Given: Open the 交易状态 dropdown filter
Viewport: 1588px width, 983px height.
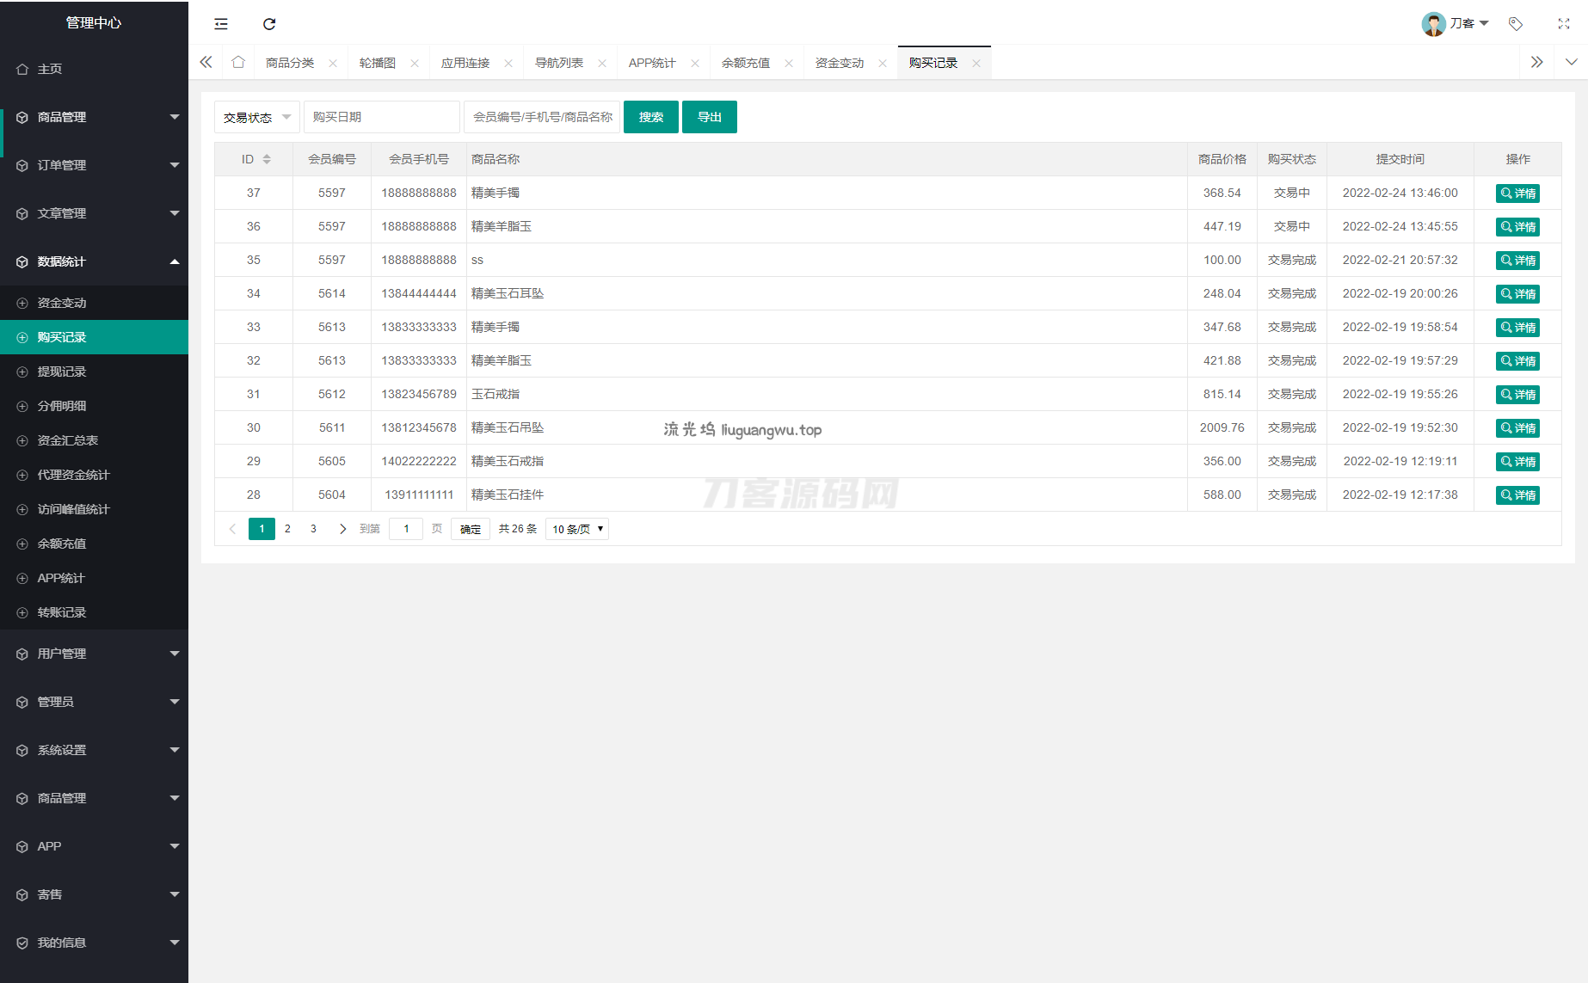Looking at the screenshot, I should click(x=256, y=117).
